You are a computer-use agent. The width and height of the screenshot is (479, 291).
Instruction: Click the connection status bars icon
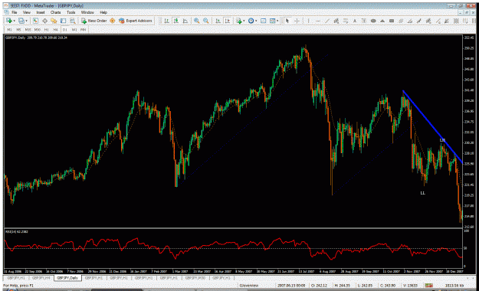click(428, 286)
